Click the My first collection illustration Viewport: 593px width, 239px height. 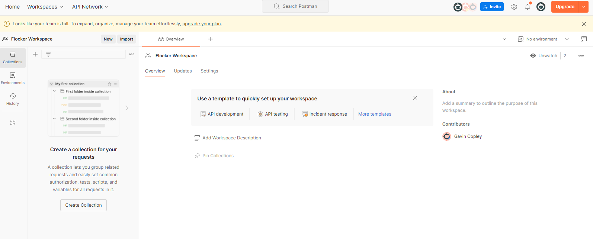[x=83, y=108]
